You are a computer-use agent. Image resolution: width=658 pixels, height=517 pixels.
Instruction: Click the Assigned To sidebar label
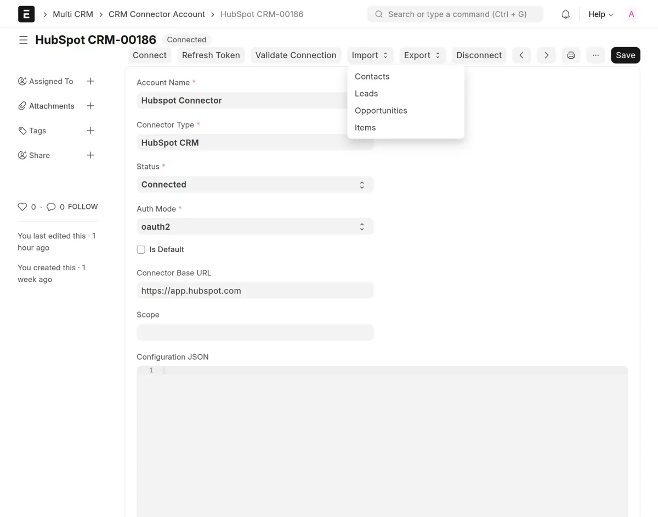click(51, 81)
